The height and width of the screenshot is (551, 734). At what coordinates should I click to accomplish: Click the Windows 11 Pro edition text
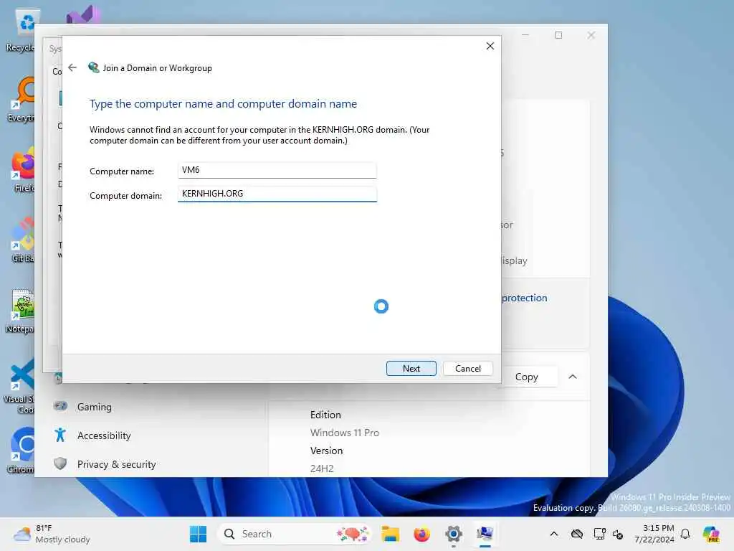[345, 433]
